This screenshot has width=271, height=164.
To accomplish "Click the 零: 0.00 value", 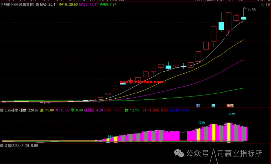I will pyautogui.click(x=77, y=110).
